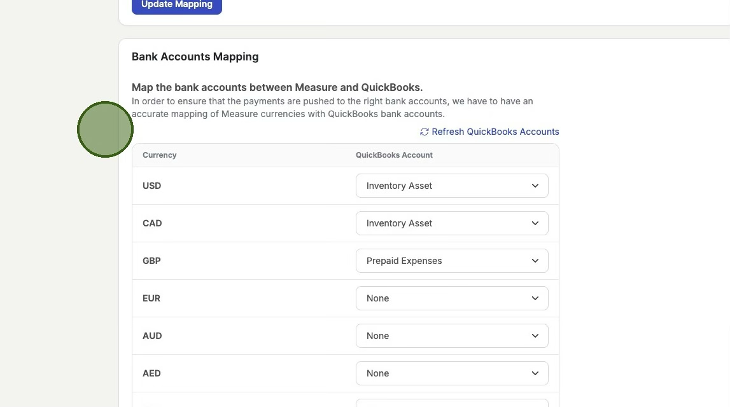
Task: Click the Currency column header
Action: (x=159, y=155)
